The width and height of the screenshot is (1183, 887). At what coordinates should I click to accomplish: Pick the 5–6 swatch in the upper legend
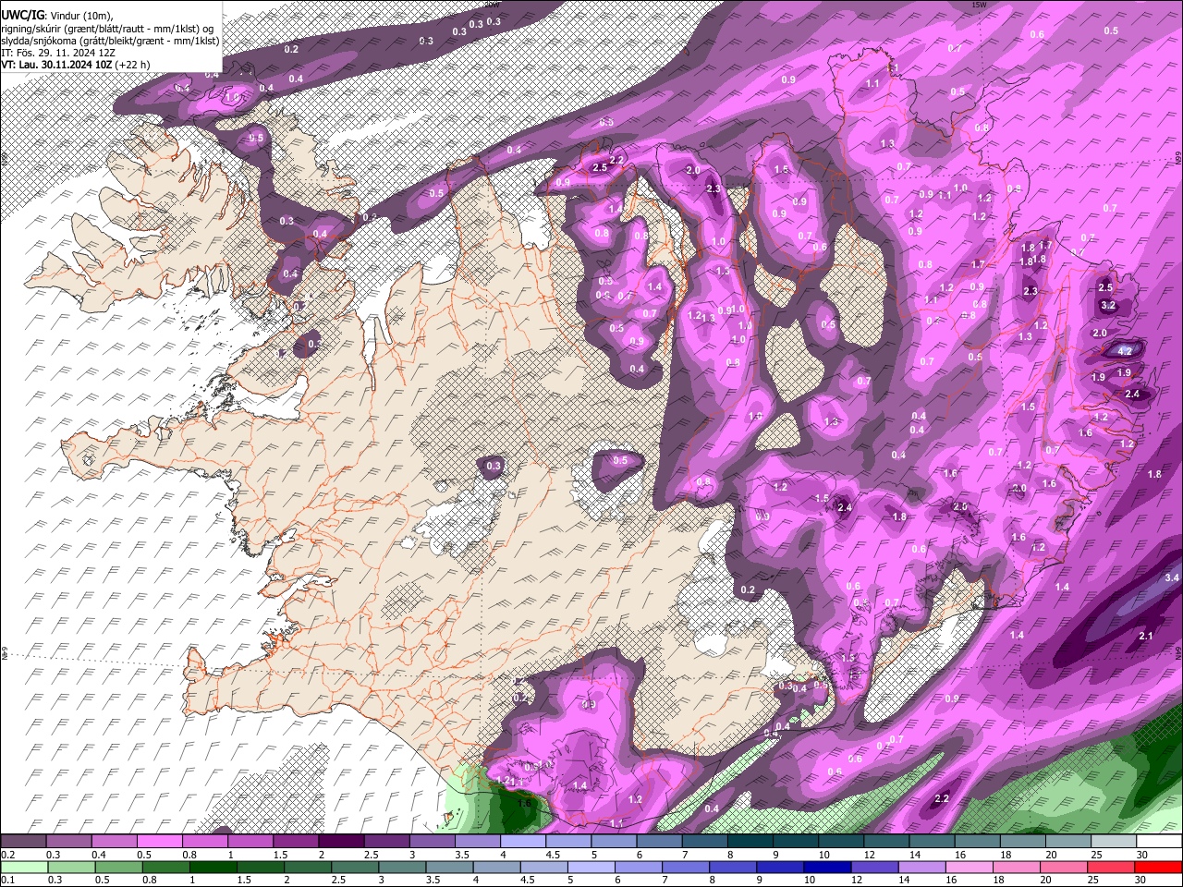point(614,842)
